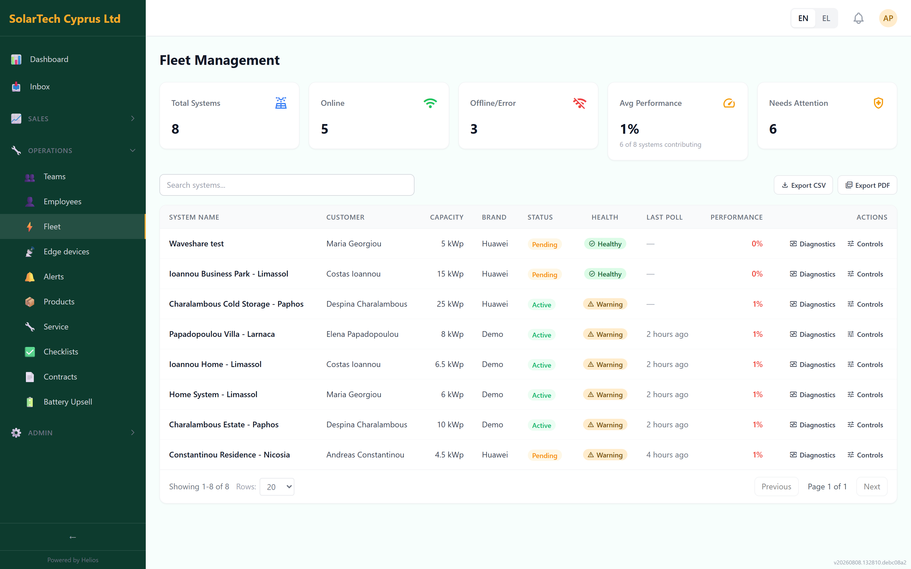
Task: Open Diagnostics for Papadopoulou Villa - Larnaca
Action: tap(812, 334)
